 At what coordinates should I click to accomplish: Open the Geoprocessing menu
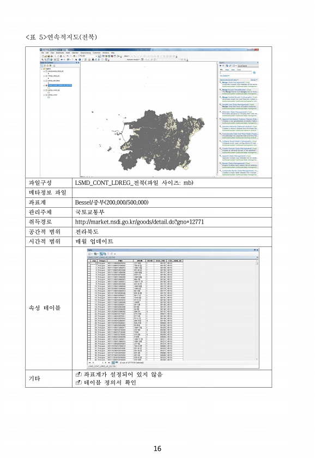coord(86,53)
